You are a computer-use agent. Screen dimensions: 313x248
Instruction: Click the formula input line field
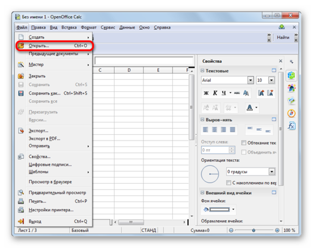144,61
